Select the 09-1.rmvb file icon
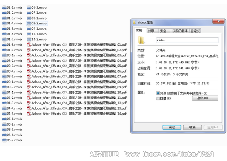This screenshot has height=161, width=227. pos(29,29)
